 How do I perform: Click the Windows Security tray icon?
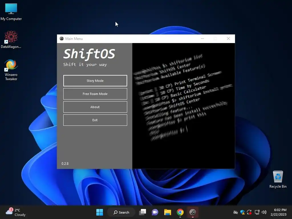242,212
